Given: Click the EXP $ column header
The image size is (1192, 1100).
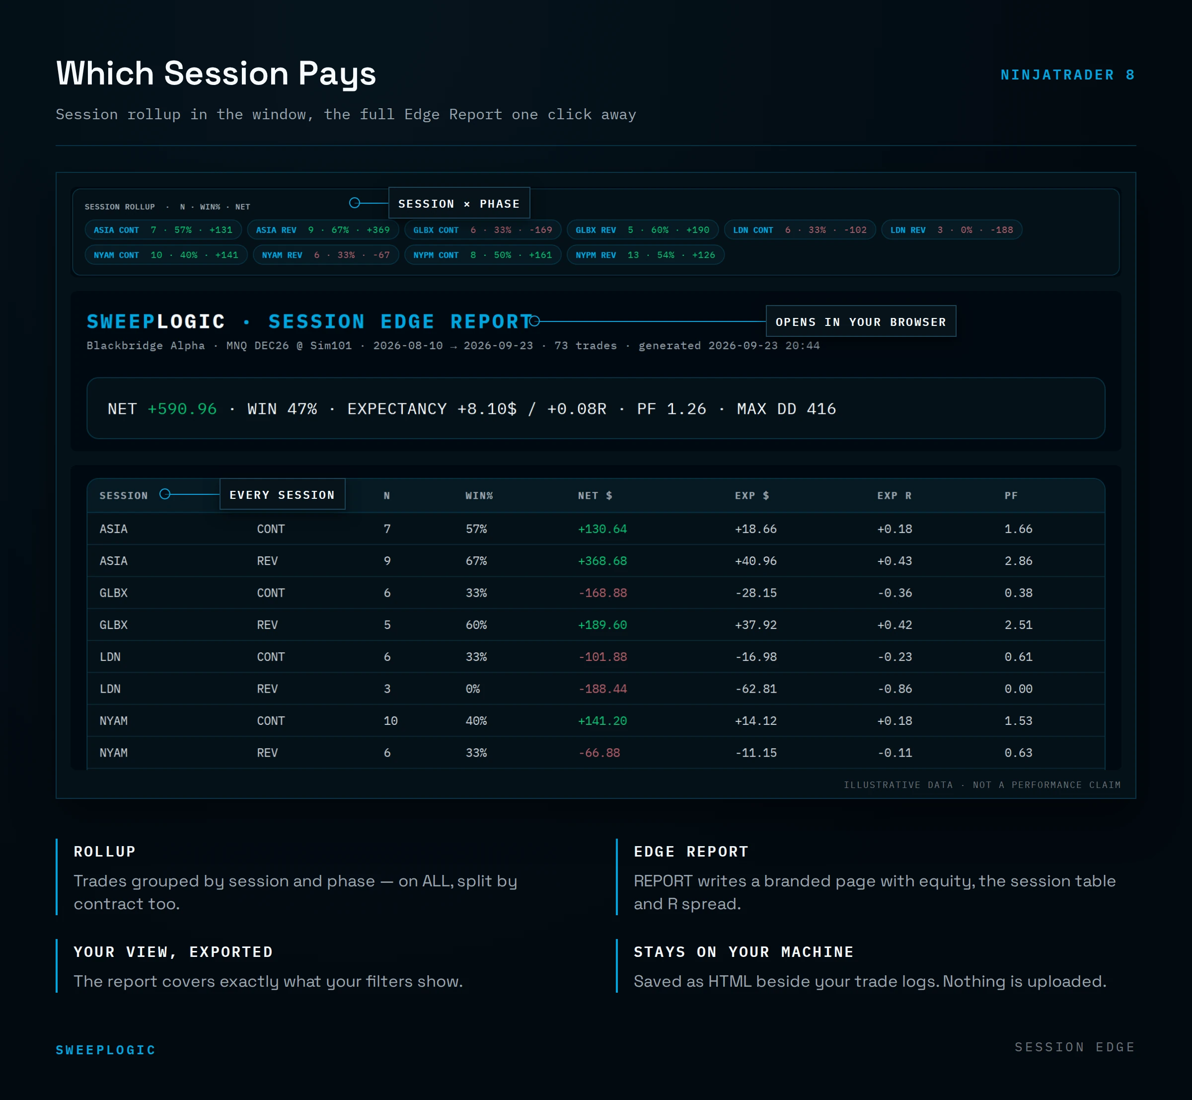Looking at the screenshot, I should (x=751, y=495).
